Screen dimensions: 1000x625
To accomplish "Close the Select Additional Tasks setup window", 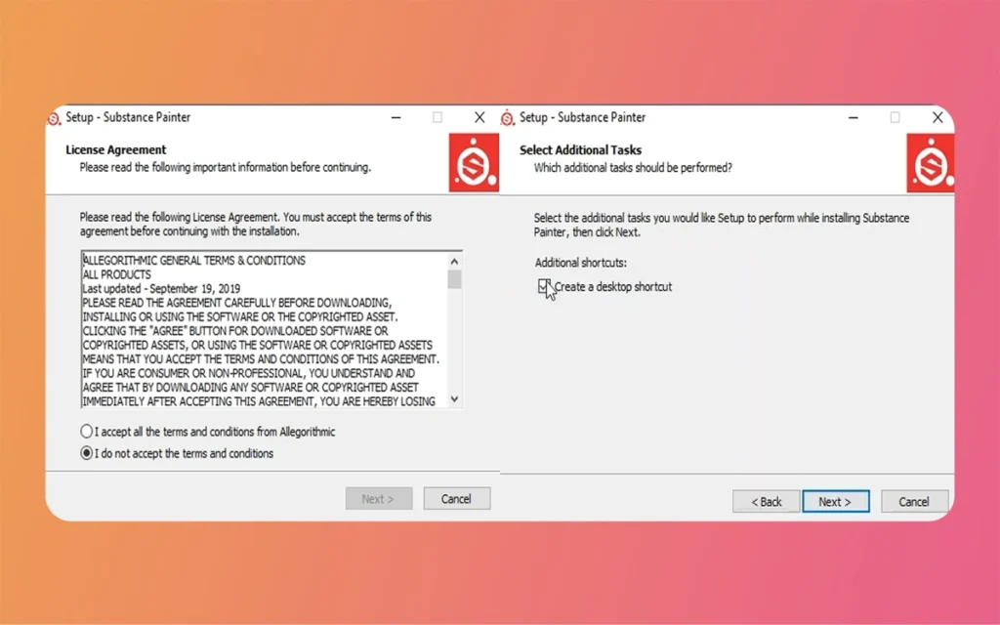I will [937, 117].
